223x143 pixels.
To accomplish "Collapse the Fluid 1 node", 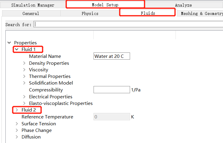I will [17, 49].
